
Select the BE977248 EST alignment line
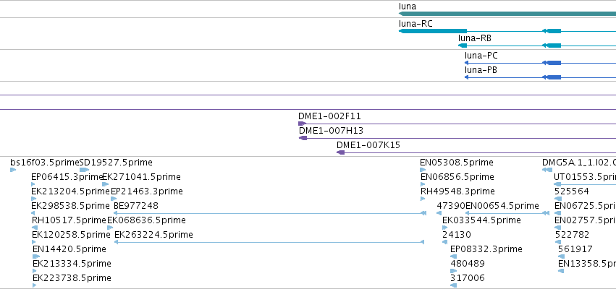coord(270,213)
